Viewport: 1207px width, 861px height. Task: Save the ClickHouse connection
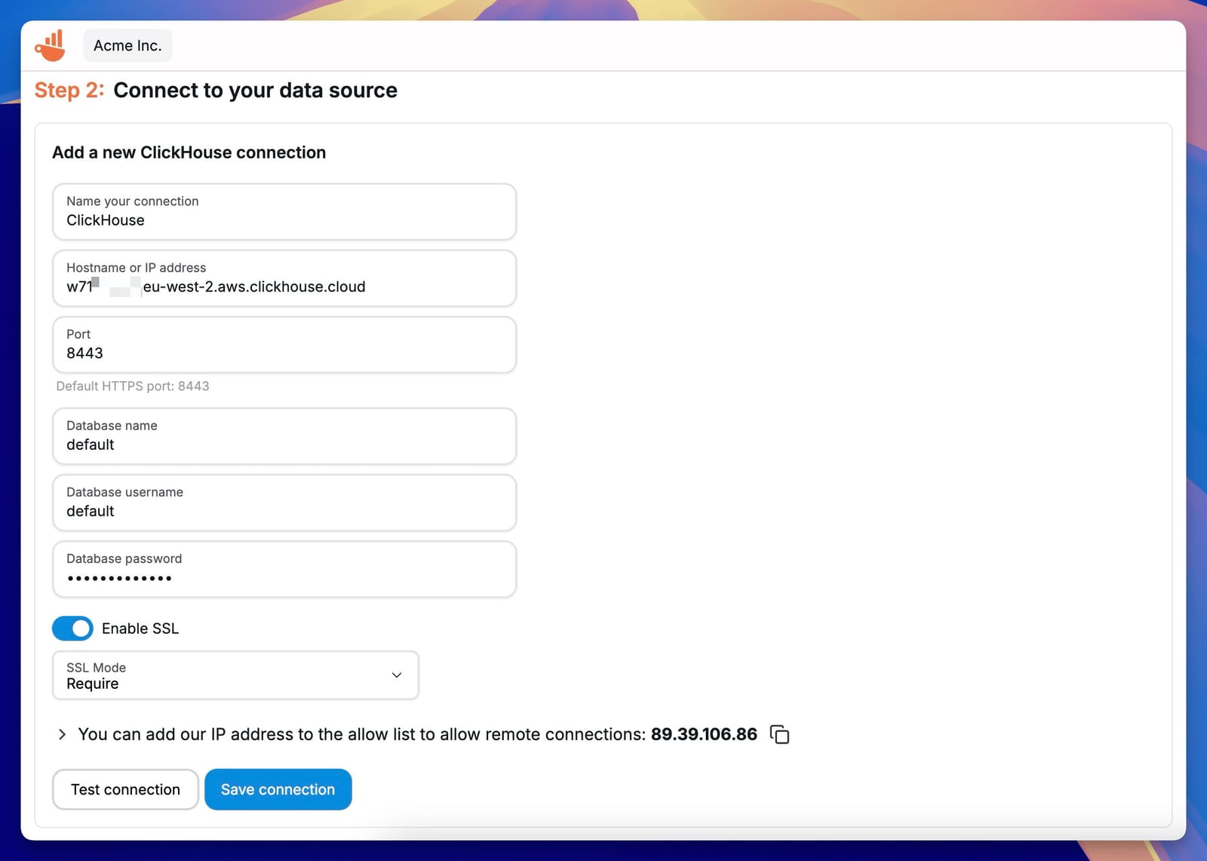coord(278,789)
